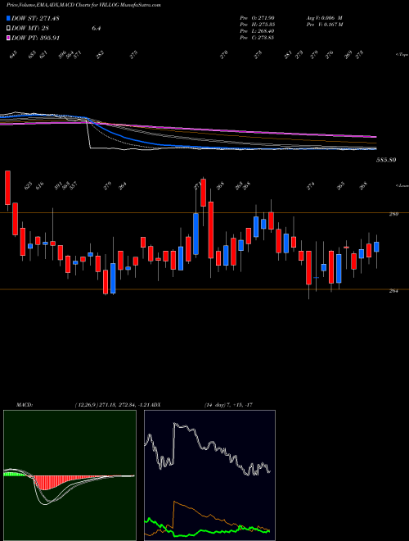Viewport: 409px width, 541px height.
Task: Click the blue DOW ST legend square
Action: tap(8, 18)
